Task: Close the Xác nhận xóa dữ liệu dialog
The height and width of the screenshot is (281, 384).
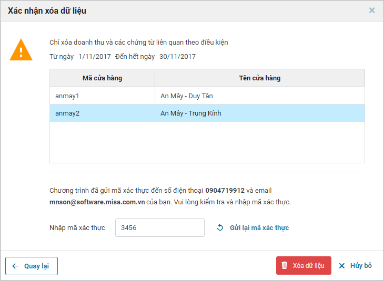Action: (372, 10)
